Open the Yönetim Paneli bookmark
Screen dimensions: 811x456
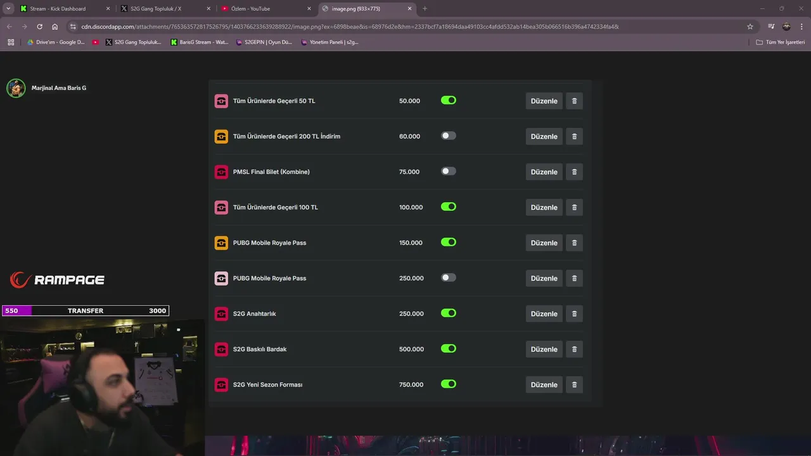point(329,42)
